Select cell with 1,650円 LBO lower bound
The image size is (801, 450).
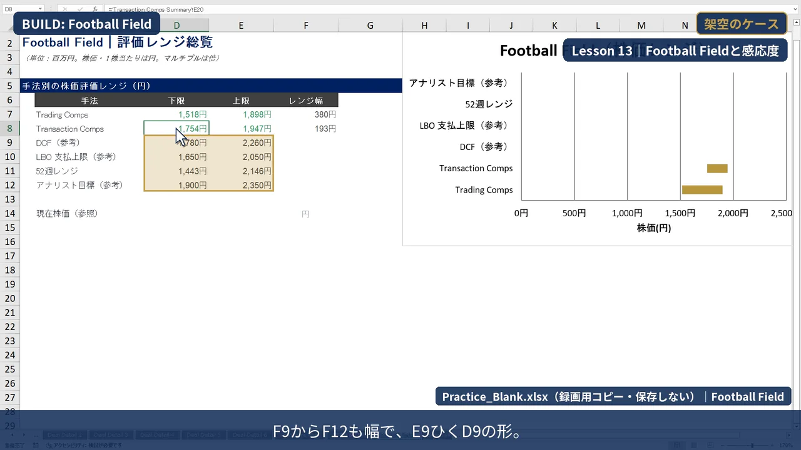176,157
